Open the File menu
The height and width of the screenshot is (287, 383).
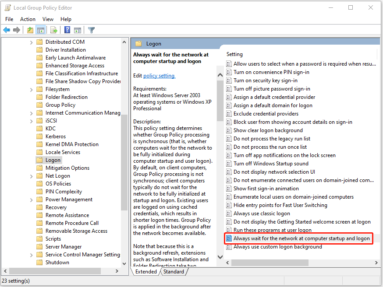(x=9, y=19)
